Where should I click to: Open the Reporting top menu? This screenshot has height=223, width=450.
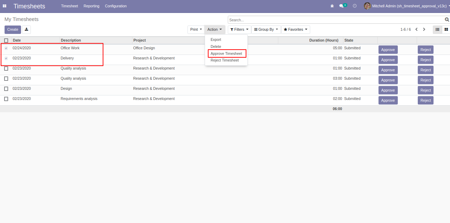[91, 6]
